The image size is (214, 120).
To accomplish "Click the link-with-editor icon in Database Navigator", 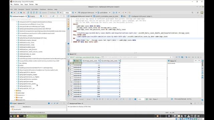I will coord(53,16).
